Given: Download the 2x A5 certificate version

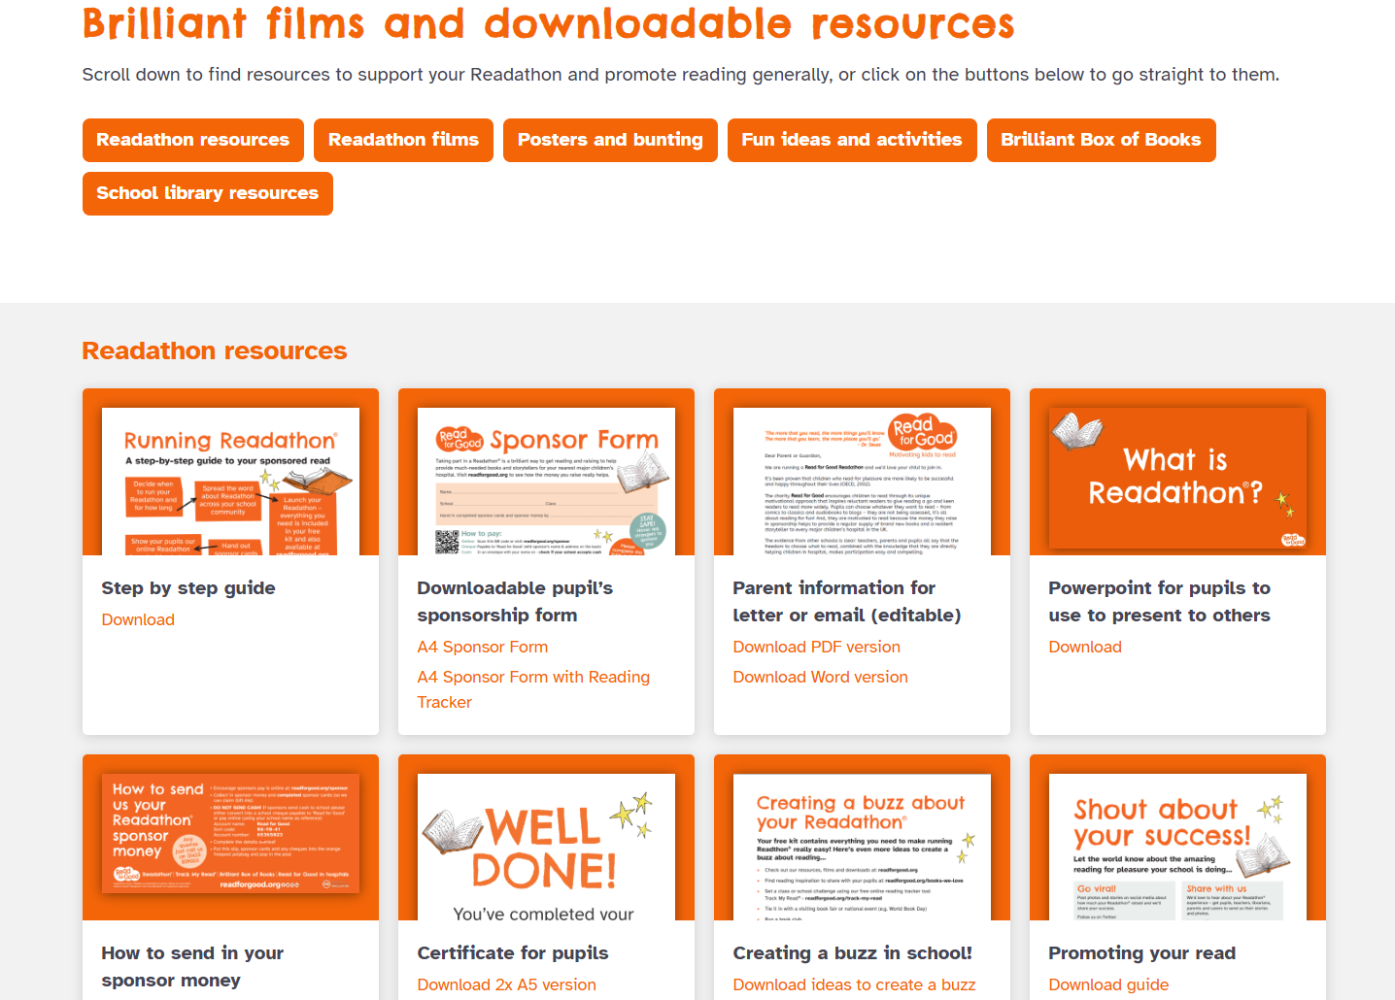Looking at the screenshot, I should click(x=506, y=984).
